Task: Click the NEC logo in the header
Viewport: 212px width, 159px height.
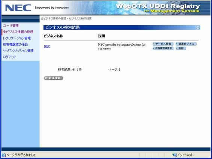Action: coord(18,8)
